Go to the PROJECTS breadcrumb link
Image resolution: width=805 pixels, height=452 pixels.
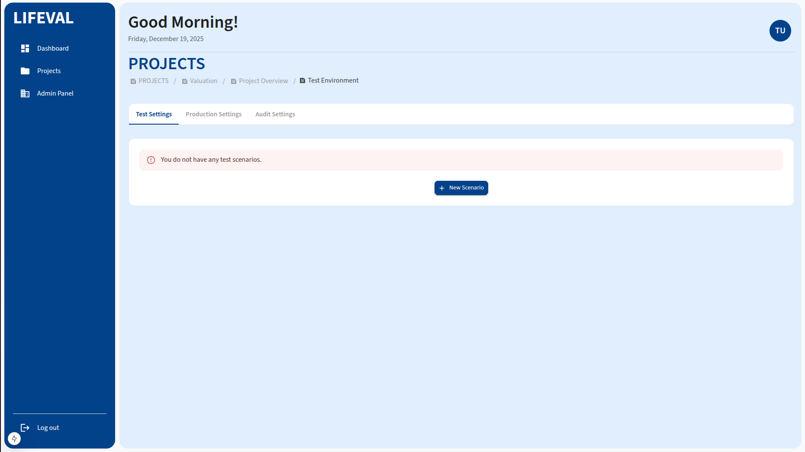coord(153,81)
